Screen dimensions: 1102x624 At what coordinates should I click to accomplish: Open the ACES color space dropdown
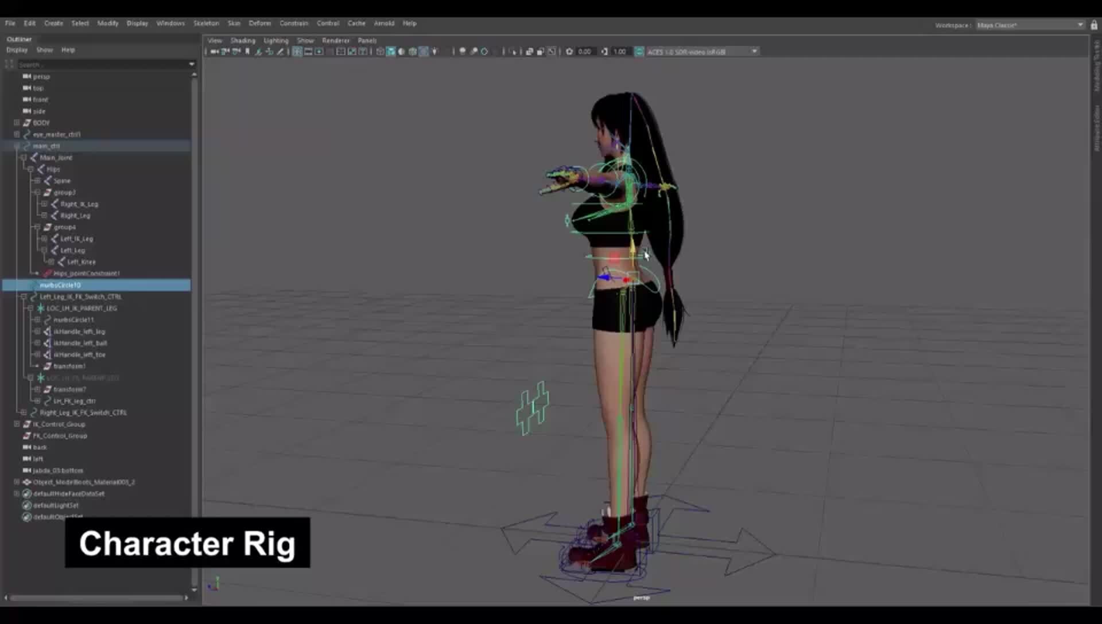[x=754, y=51]
